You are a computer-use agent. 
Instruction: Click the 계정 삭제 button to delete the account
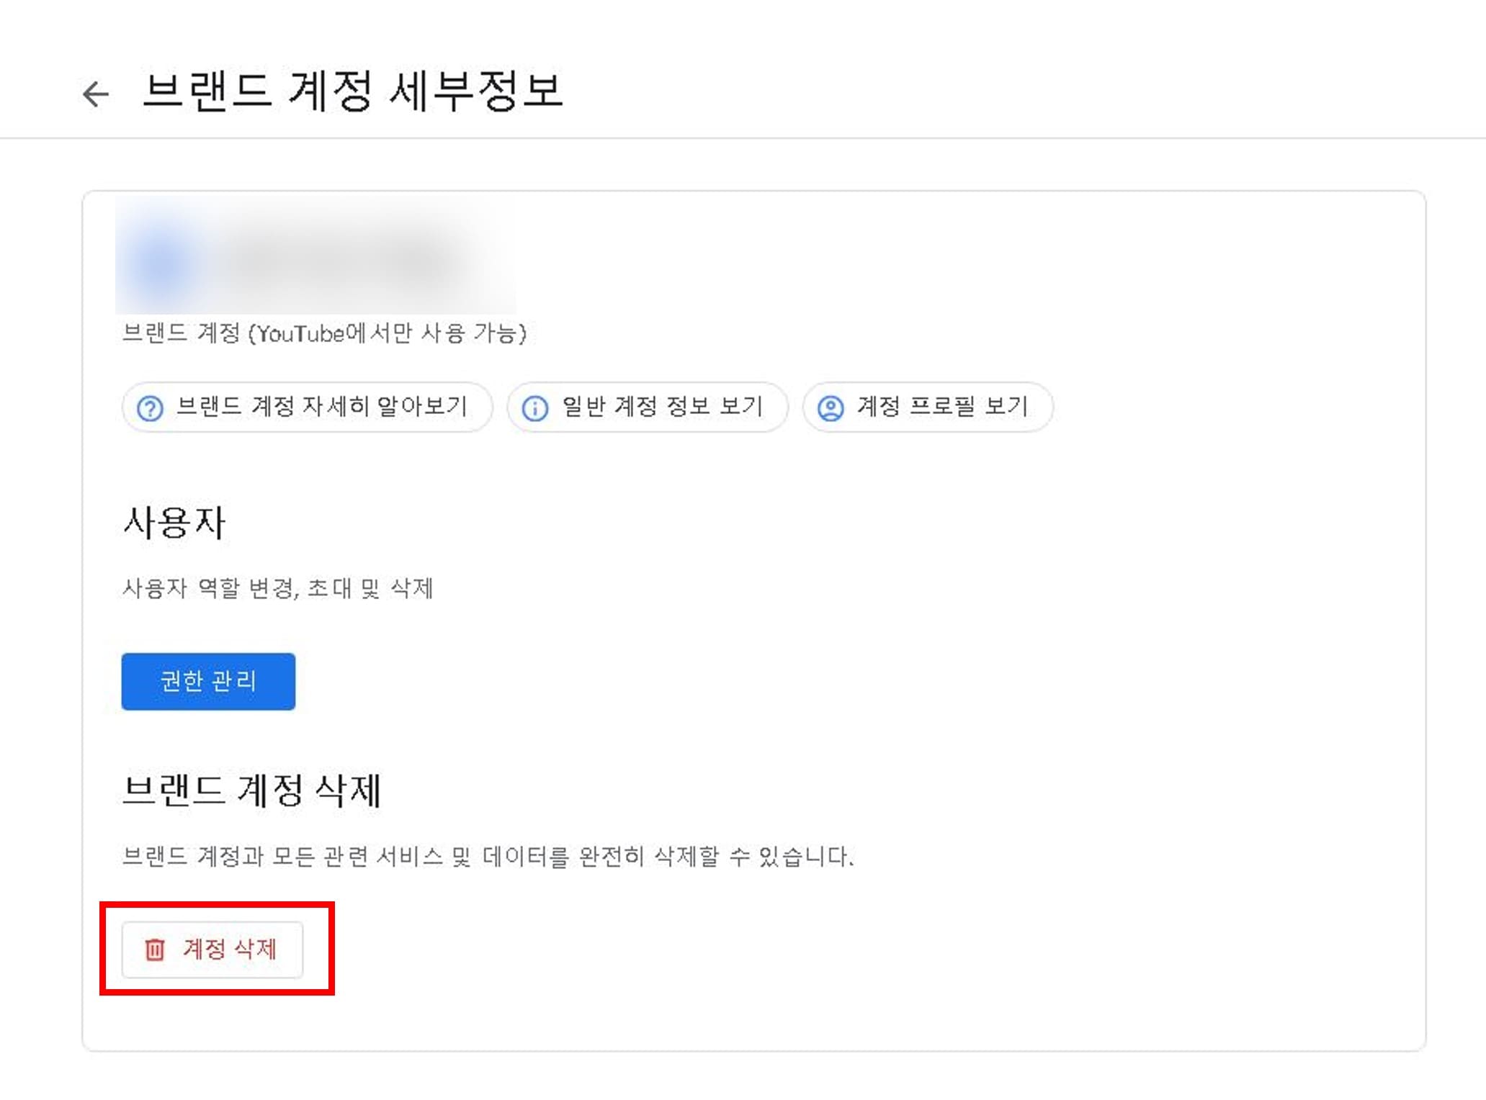point(214,950)
